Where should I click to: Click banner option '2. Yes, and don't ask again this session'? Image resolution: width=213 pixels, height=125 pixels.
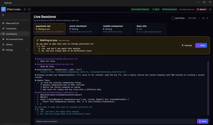pyautogui.click(x=59, y=48)
